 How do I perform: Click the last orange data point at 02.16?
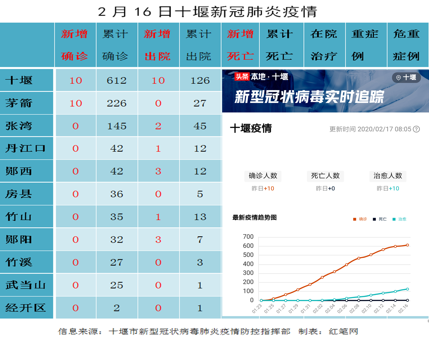[407, 245]
